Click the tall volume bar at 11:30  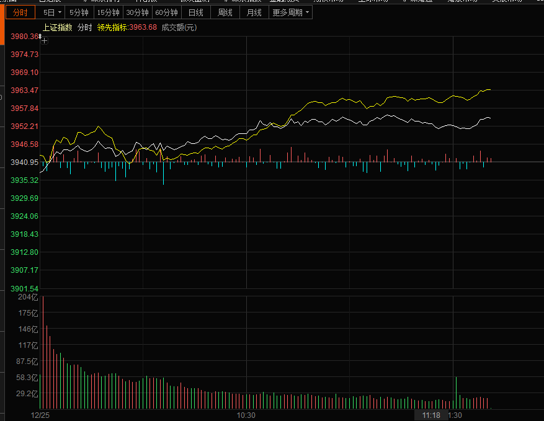pyautogui.click(x=456, y=392)
